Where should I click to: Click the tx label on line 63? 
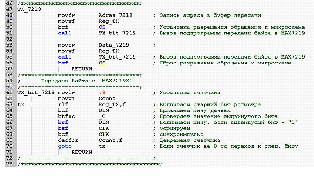click(21, 105)
